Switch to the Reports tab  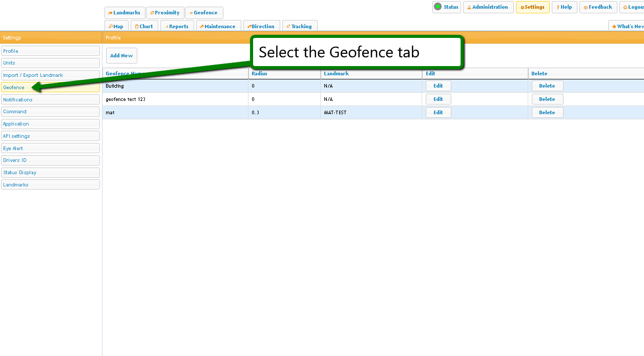177,26
